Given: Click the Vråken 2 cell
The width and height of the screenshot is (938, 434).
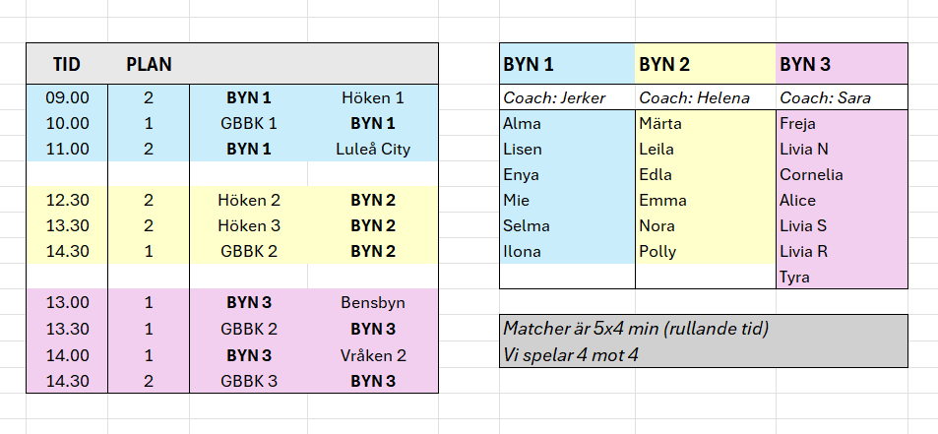Looking at the screenshot, I should tap(372, 355).
